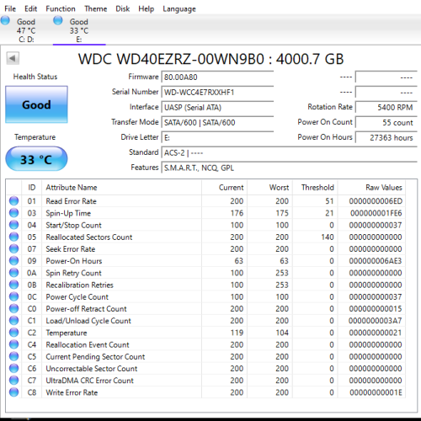Click the Current column header
This screenshot has height=421, width=421.
(224, 188)
